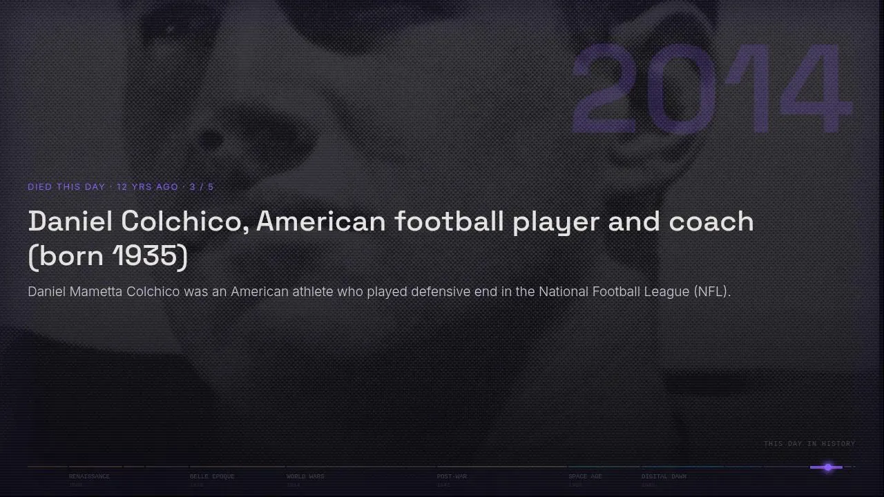Select the Post-War era label
The height and width of the screenshot is (497, 884).
452,476
